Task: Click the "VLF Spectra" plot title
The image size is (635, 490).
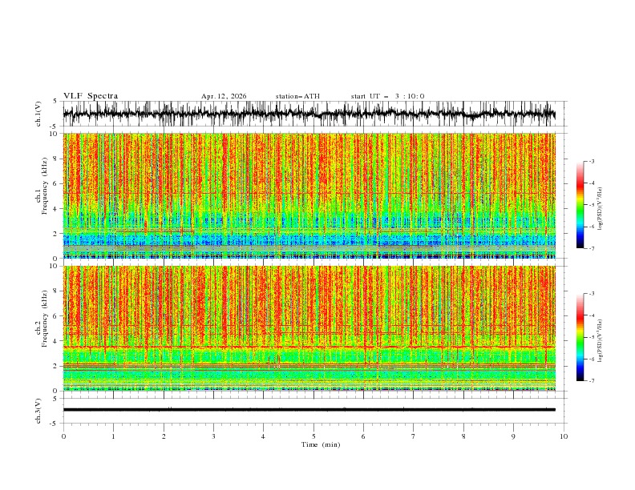Action: coord(91,96)
